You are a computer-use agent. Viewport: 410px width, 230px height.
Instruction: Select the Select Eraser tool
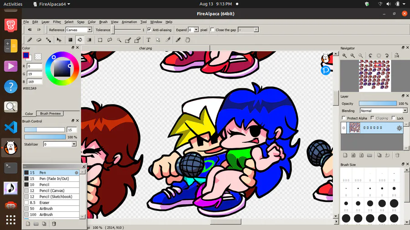pos(138,40)
